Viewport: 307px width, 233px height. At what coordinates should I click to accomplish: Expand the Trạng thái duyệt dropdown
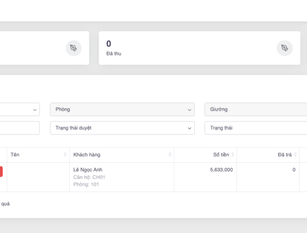[x=122, y=128]
